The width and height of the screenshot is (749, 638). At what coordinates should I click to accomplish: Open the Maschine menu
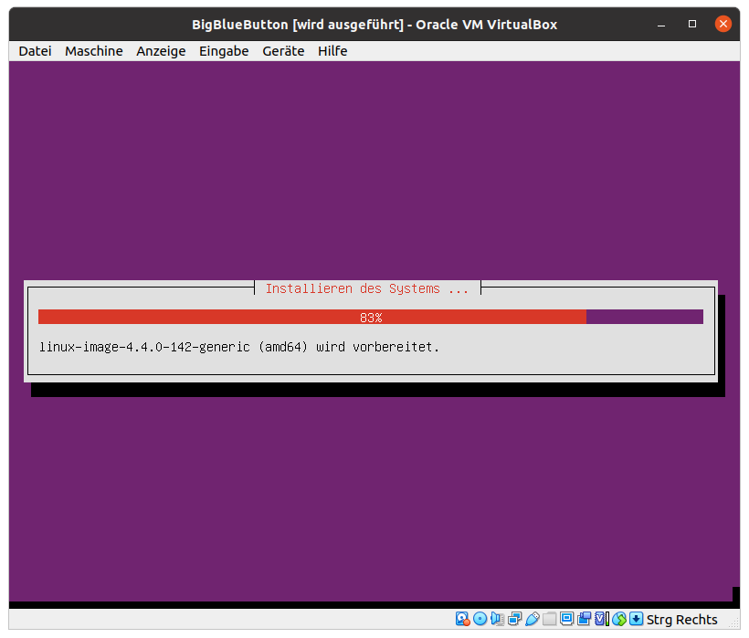point(94,51)
